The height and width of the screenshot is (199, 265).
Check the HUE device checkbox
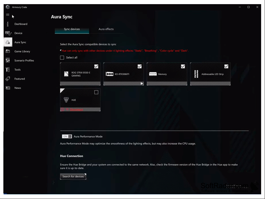point(96,92)
